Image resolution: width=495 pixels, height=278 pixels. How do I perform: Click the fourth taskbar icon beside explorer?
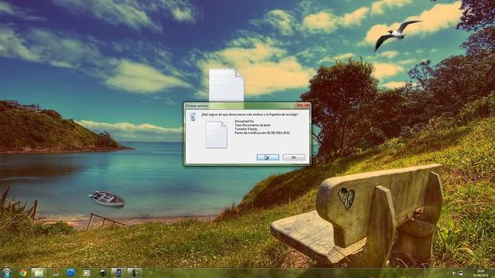coord(56,273)
